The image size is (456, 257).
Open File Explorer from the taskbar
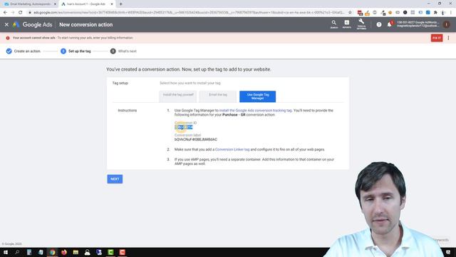pyautogui.click(x=76, y=252)
